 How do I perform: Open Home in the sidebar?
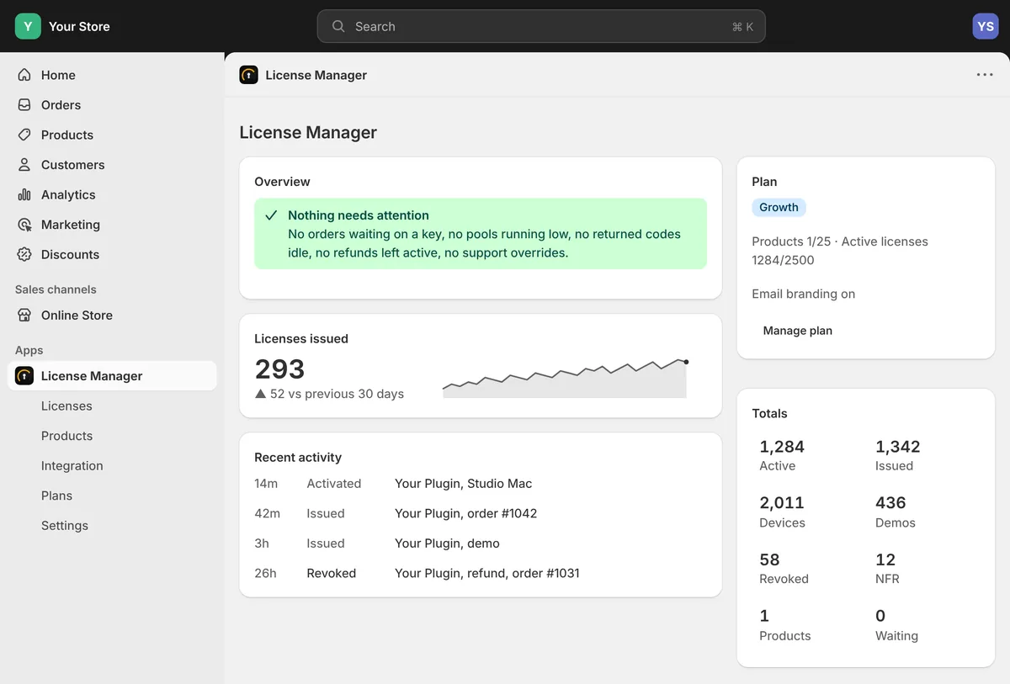click(112, 75)
